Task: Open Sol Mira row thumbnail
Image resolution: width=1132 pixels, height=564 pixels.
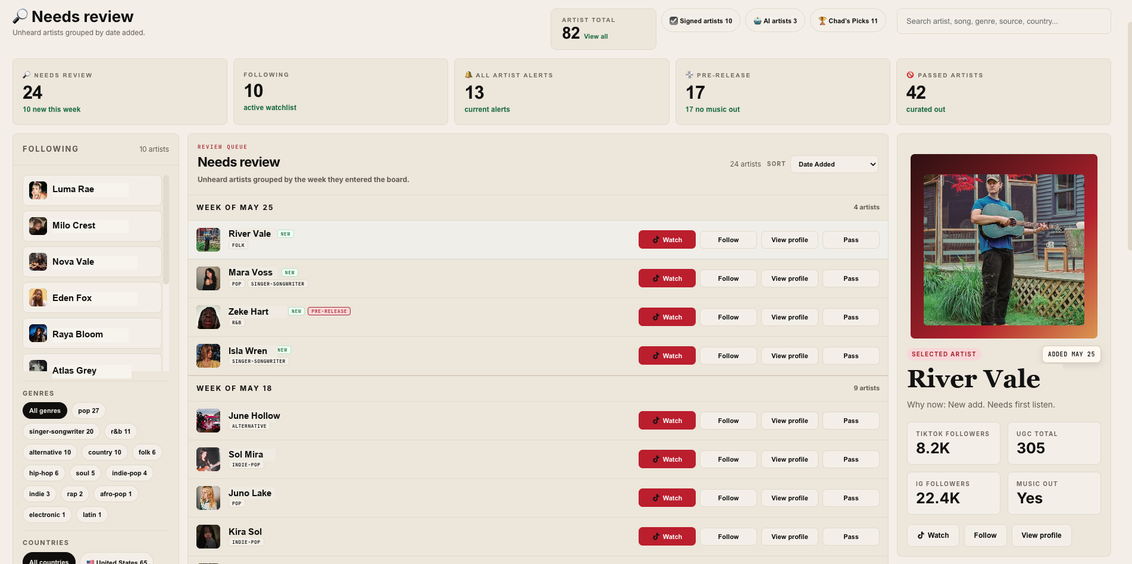Action: pyautogui.click(x=208, y=459)
